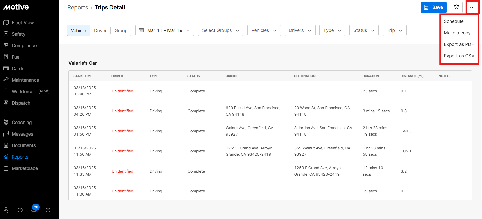Image resolution: width=482 pixels, height=219 pixels.
Task: Click destination 359 Walnut Ave, Greenfield
Action: pos(322,151)
